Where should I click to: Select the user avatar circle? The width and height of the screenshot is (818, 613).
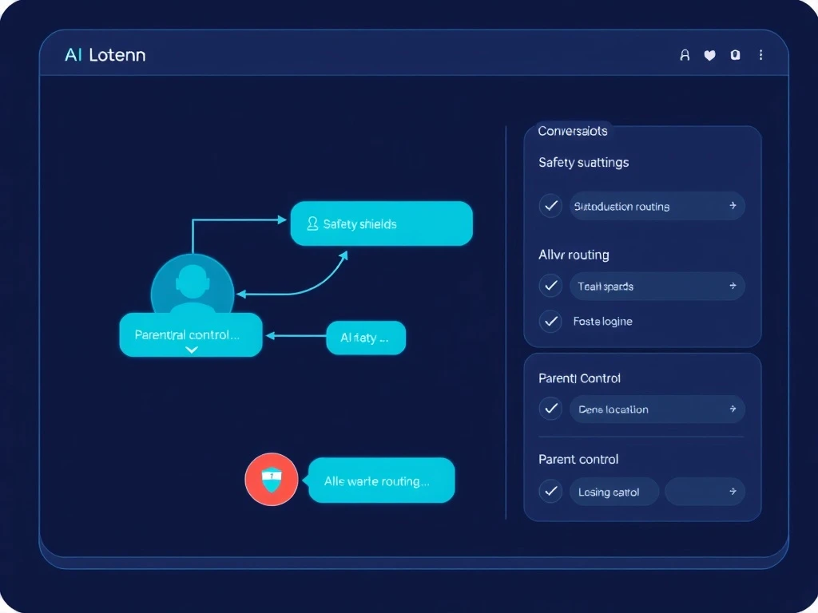(193, 285)
